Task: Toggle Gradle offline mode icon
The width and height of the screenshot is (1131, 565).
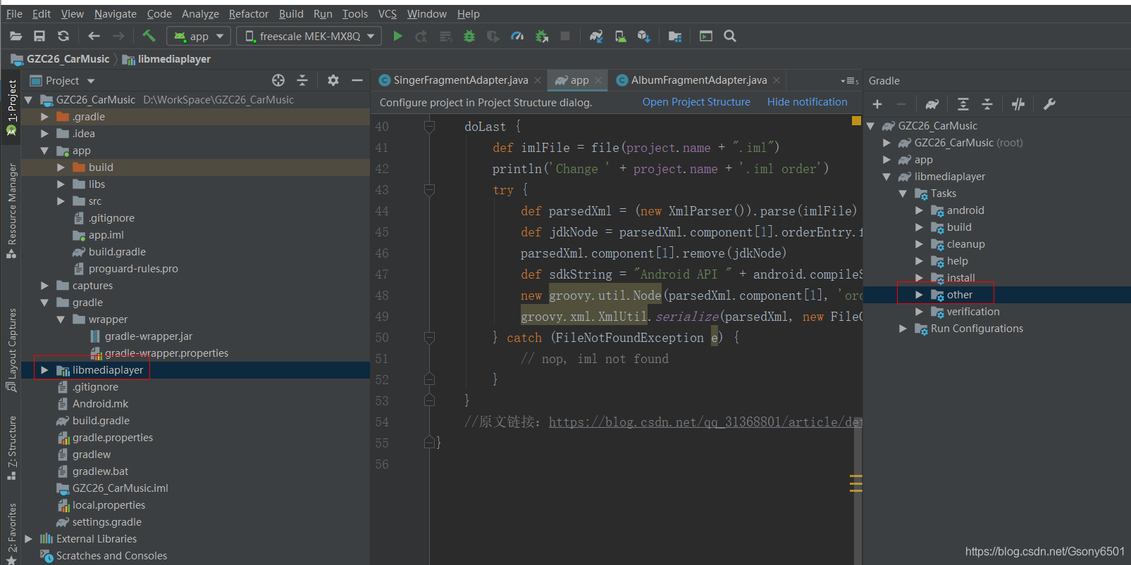Action: (1018, 104)
